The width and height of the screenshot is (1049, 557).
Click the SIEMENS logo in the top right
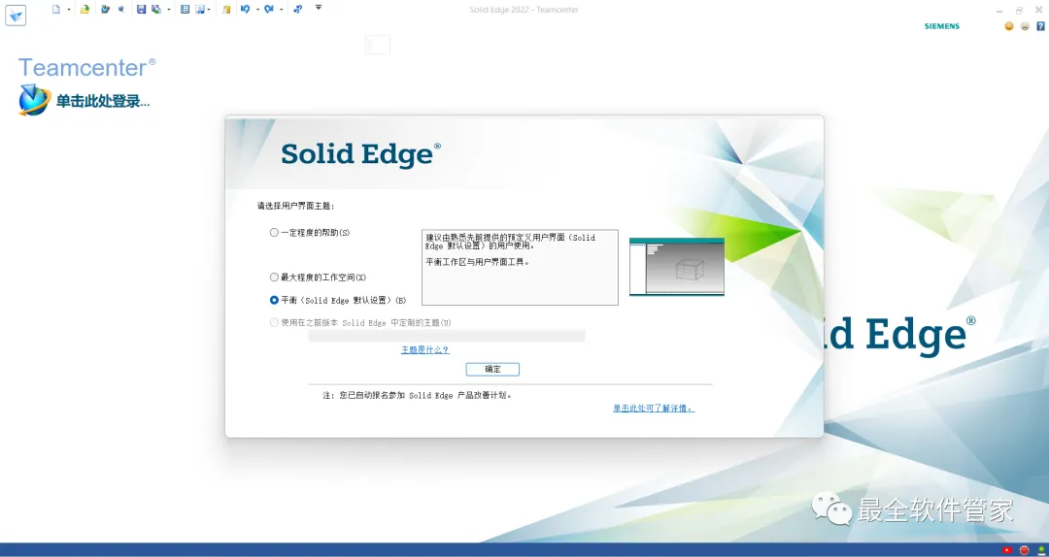[942, 26]
